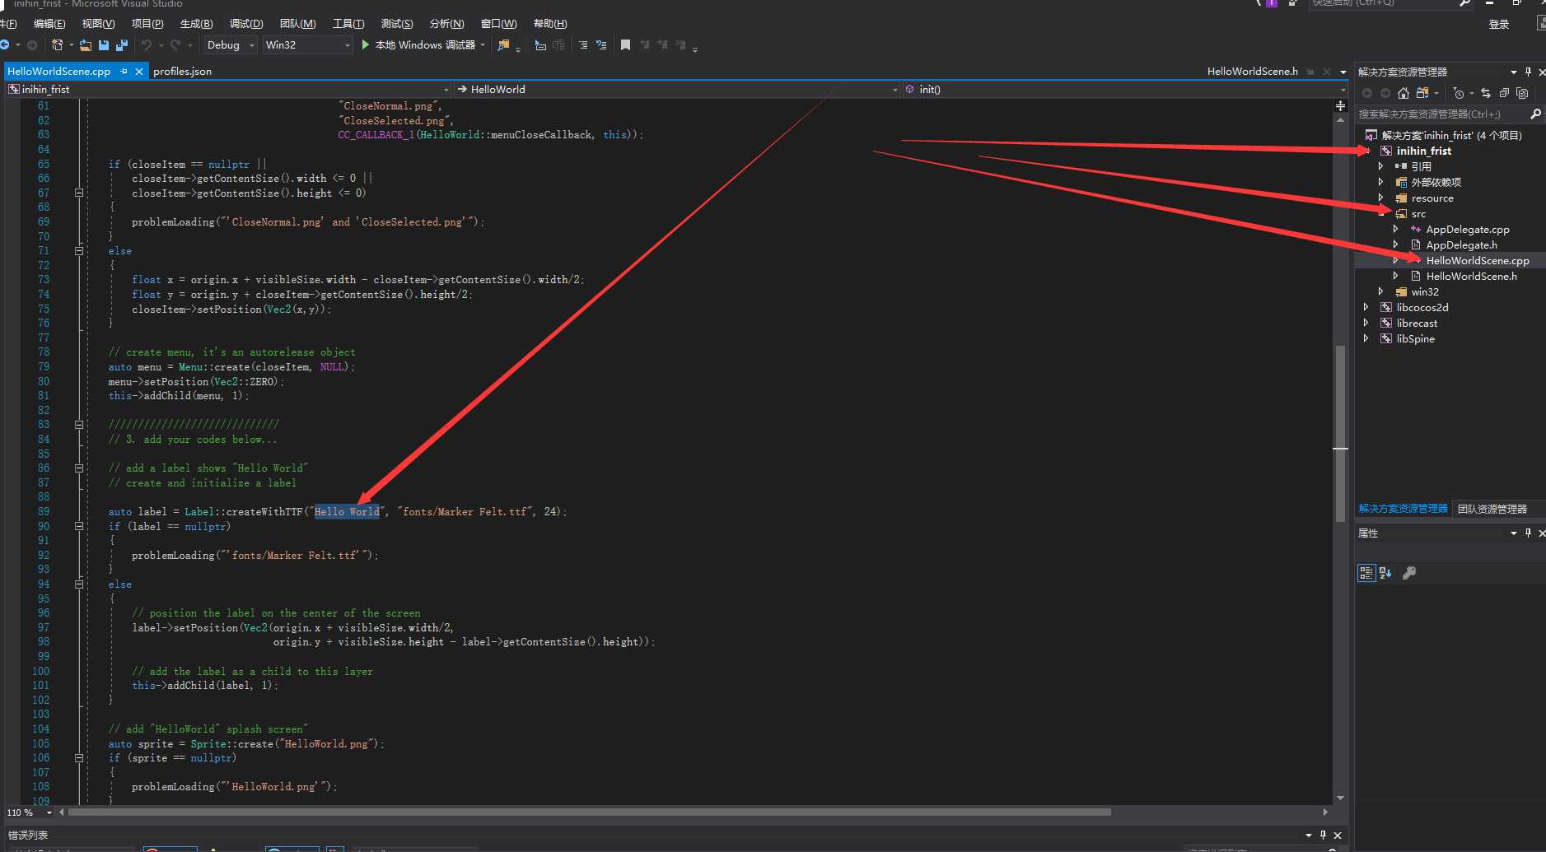Open the 工具(T) menu

click(348, 23)
